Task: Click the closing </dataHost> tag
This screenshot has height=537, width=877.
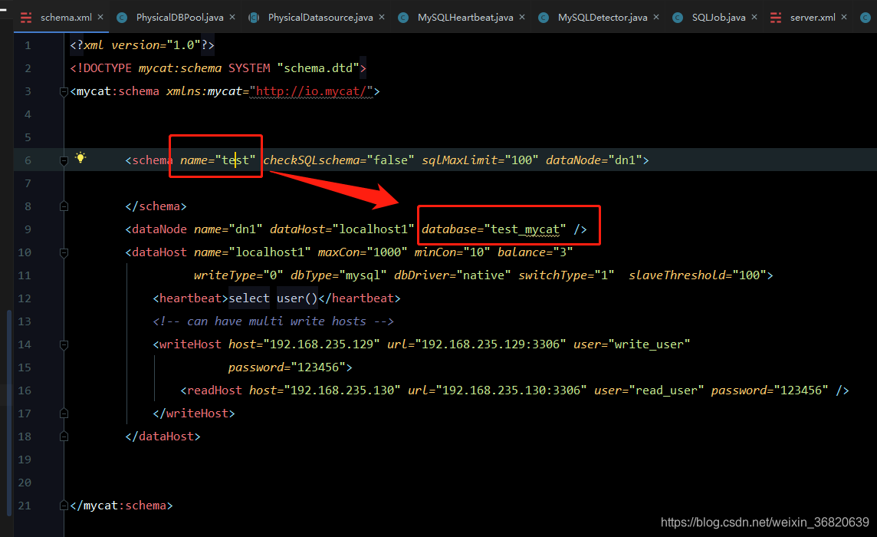Action: coord(163,437)
